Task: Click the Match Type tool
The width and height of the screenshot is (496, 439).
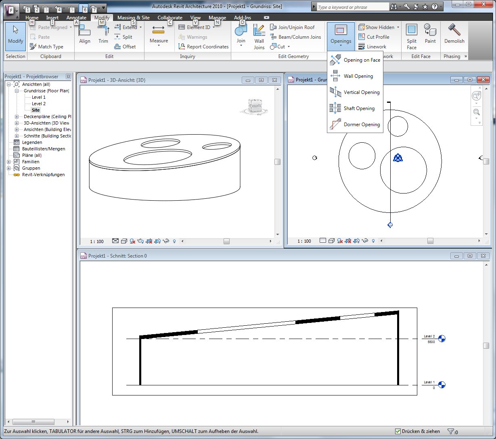Action: [46, 47]
